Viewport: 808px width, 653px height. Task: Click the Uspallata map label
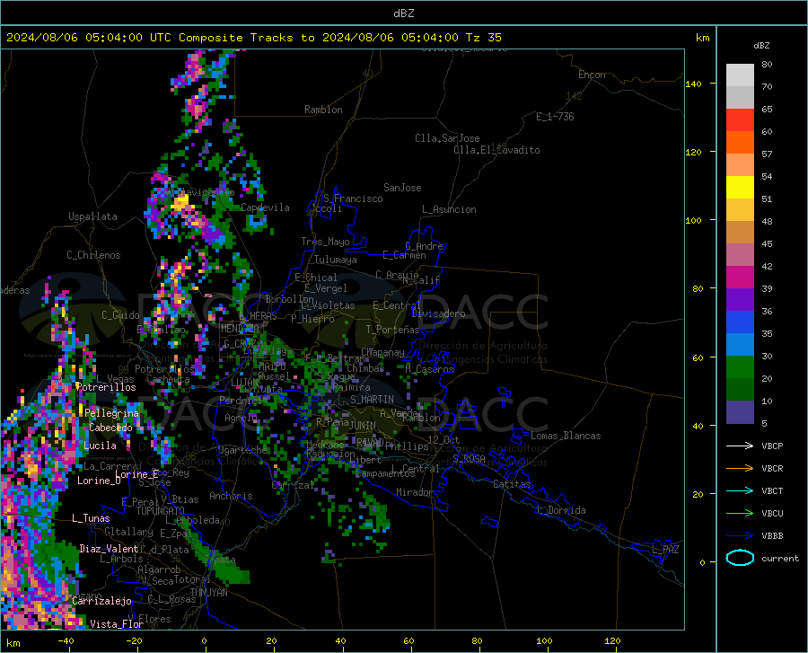[x=92, y=216]
